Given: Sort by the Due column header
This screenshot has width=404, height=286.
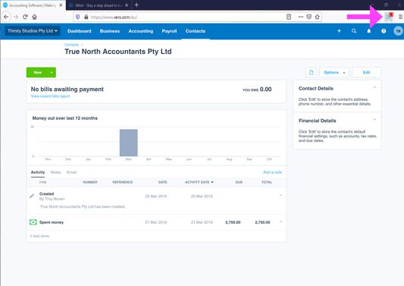Looking at the screenshot, I should tap(239, 182).
